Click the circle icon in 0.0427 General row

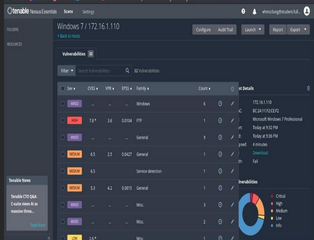tap(220, 154)
